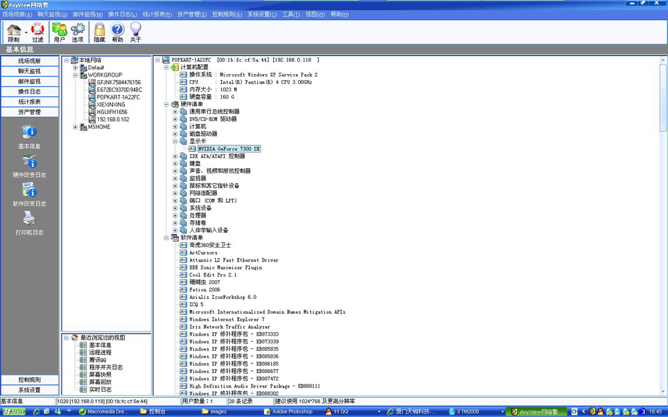Click the Macromedia Dreamweaver taskbar button
This screenshot has height=417, width=668.
pos(105,412)
